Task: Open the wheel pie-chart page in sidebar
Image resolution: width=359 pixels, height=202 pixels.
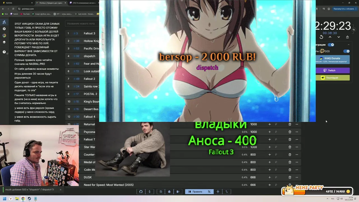Action: click(x=4, y=36)
